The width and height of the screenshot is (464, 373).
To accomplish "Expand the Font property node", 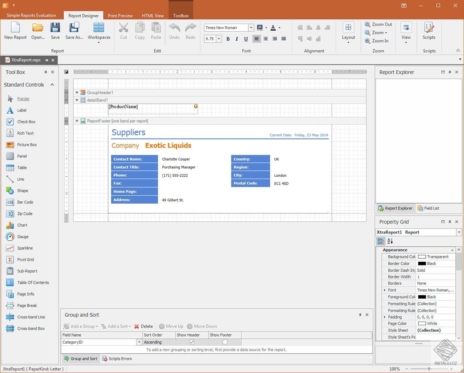I will click(x=385, y=290).
